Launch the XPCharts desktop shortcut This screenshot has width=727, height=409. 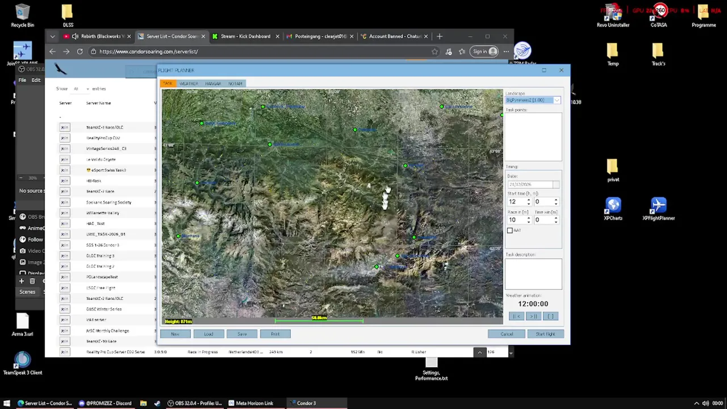point(613,208)
